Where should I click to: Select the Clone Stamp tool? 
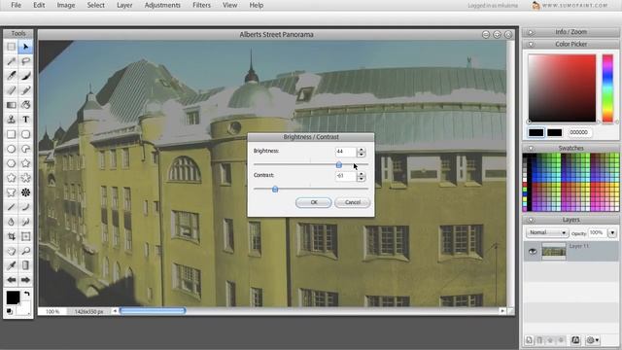tap(11, 120)
